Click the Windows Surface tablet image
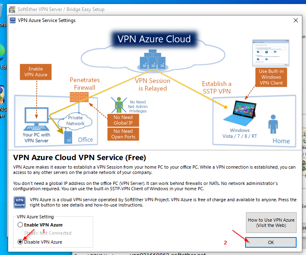Screen dimensions: 306x255 pos(240,113)
